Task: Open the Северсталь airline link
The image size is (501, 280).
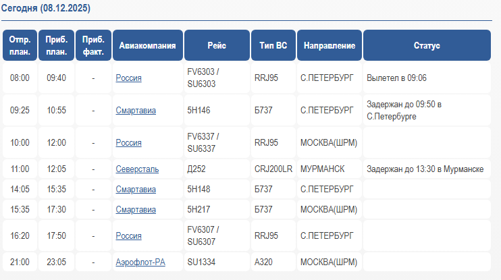Action: (x=137, y=169)
